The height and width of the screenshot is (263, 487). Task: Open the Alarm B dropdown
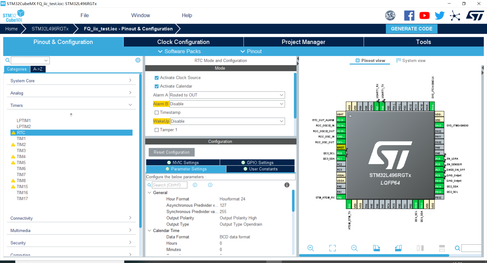coord(227,104)
